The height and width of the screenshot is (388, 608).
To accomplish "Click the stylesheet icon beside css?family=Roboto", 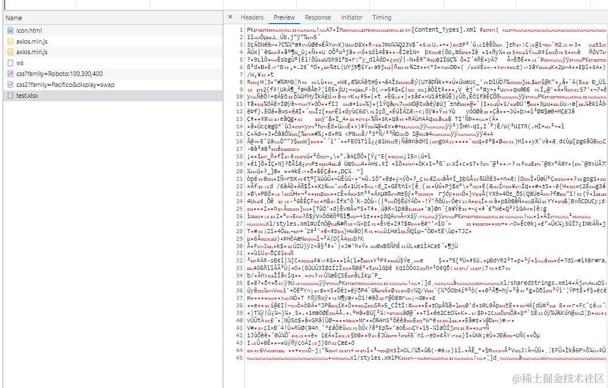I will 10,74.
